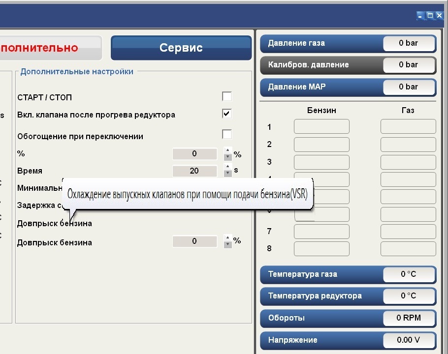This screenshot has height=354, width=448.
Task: Click the Время seconds input field
Action: click(x=194, y=171)
